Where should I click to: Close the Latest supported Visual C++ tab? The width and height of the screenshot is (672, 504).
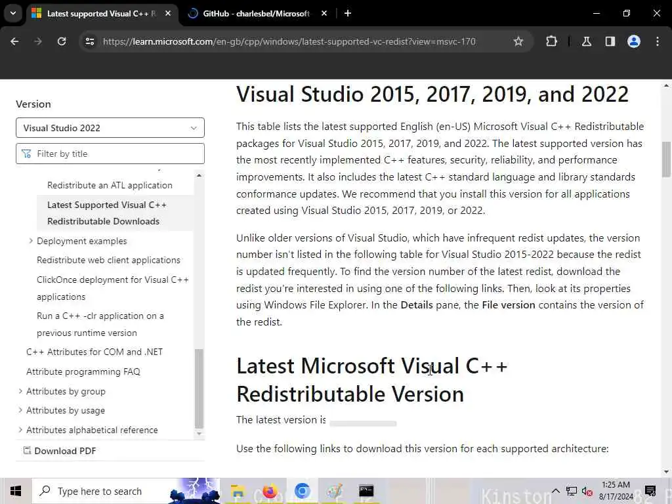tap(168, 14)
